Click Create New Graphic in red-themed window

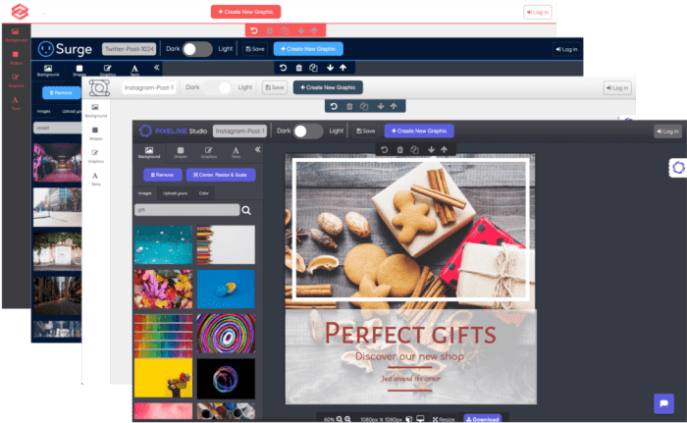click(245, 12)
